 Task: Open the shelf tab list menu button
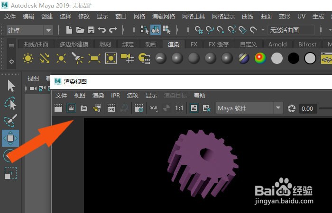pos(11,45)
